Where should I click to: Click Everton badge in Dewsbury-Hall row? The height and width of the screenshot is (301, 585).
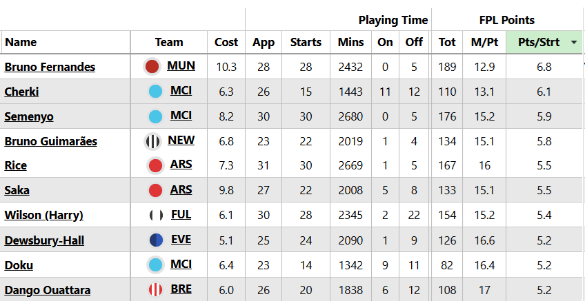pyautogui.click(x=156, y=240)
